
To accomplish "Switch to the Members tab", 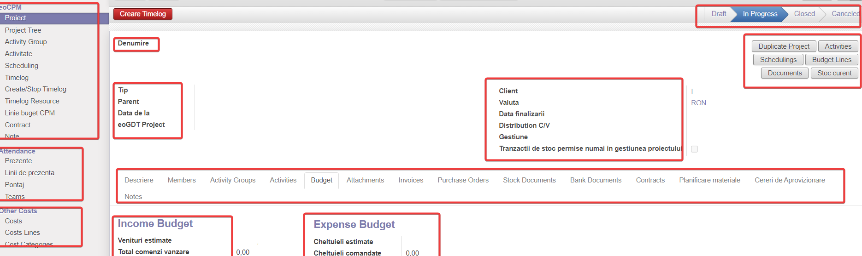I will [x=182, y=180].
